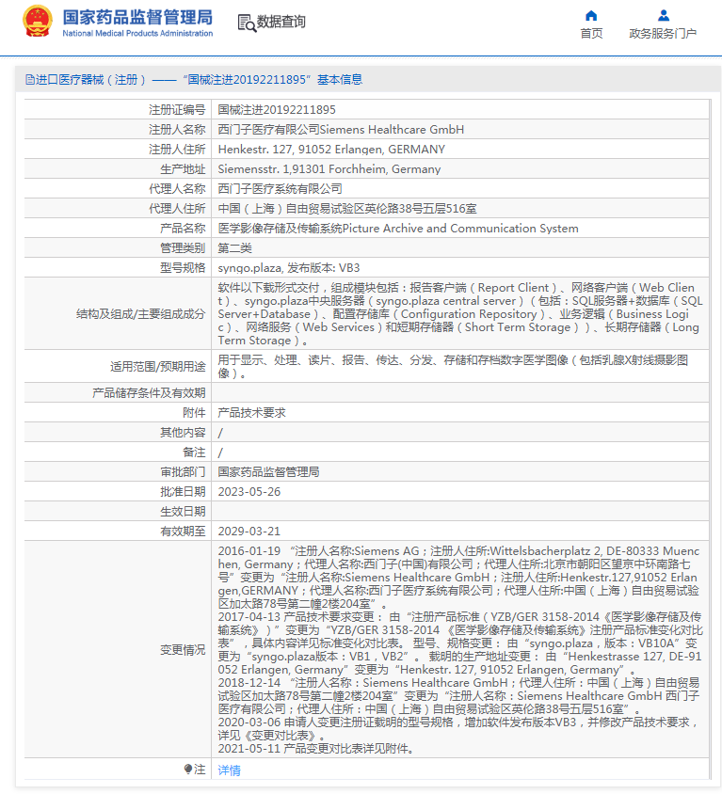Open the 数据查询 search icon
Screen dimensions: 722x794
pos(247,23)
